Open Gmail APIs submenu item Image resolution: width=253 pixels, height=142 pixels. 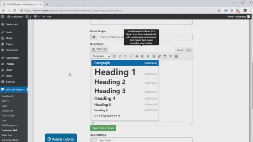(7, 111)
